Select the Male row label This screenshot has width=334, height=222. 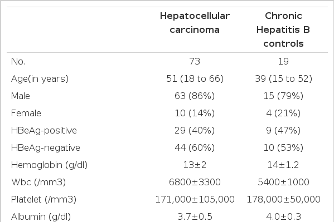[x=21, y=96]
